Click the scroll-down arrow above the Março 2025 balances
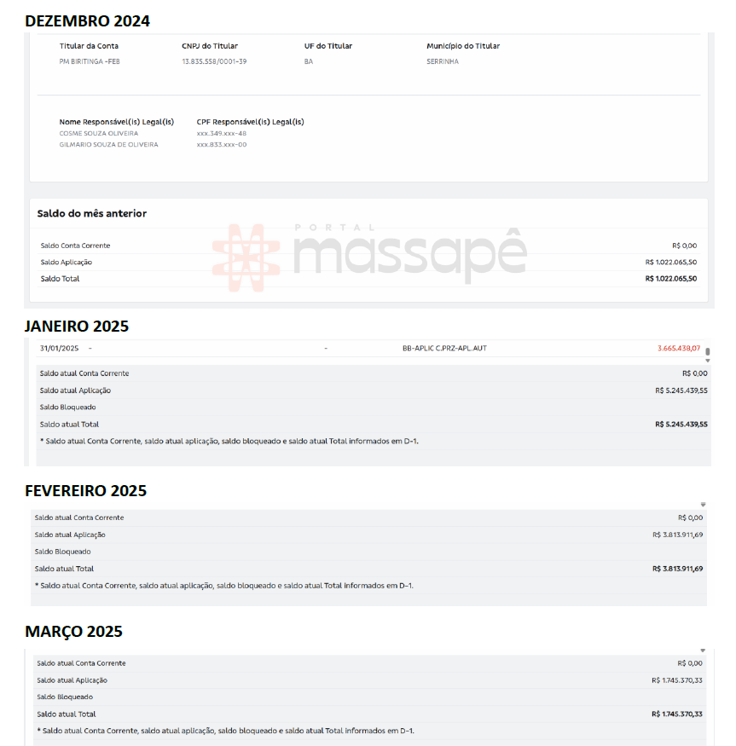 (703, 651)
